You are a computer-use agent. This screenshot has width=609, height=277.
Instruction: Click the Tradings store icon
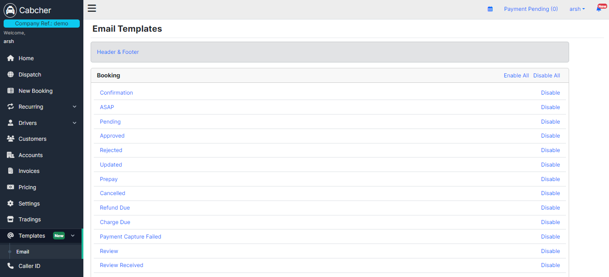[10, 220]
